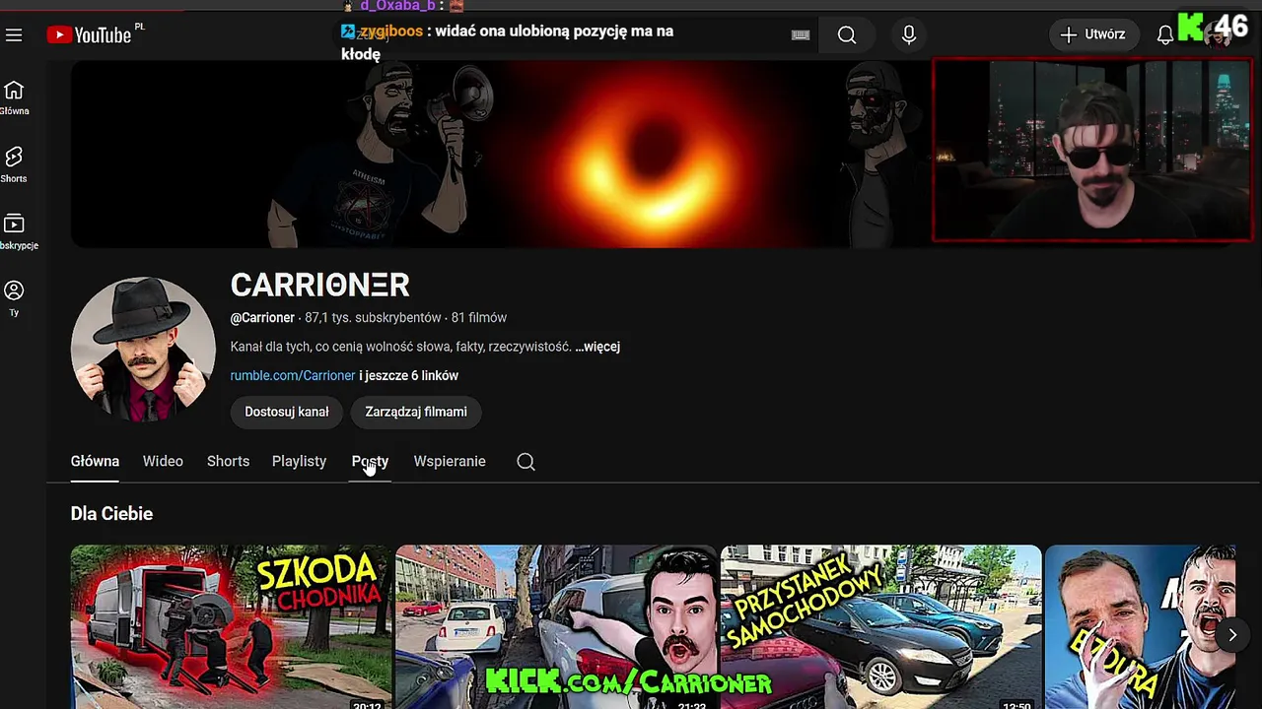Open the Bzdura video thumbnail
The width and height of the screenshot is (1262, 709).
click(1140, 627)
